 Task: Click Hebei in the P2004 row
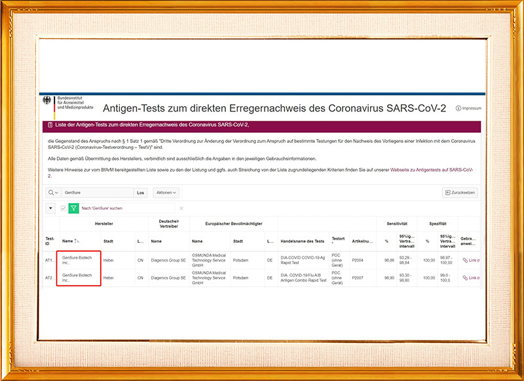click(x=108, y=260)
